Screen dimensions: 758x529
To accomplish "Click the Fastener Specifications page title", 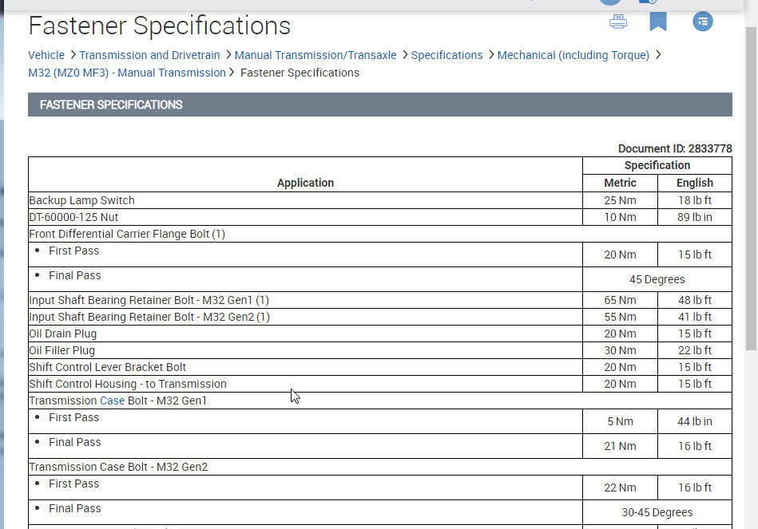I will coord(160,26).
